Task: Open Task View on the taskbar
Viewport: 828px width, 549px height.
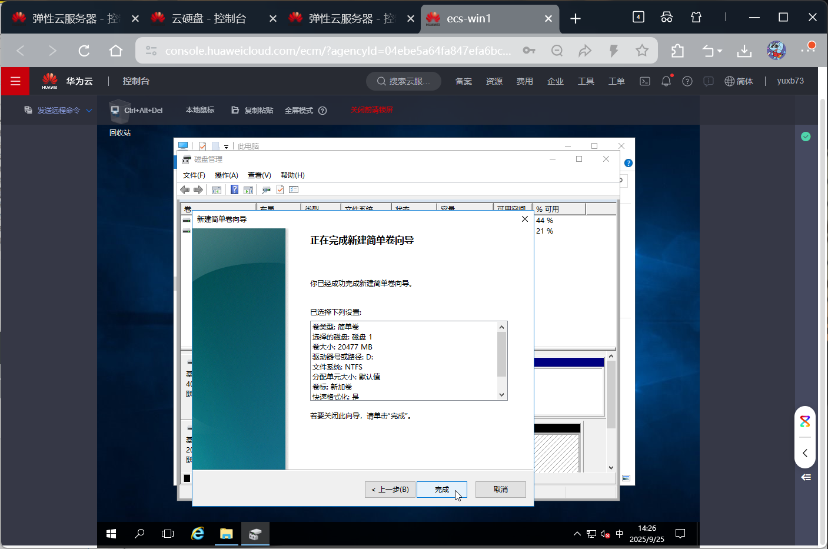Action: pyautogui.click(x=168, y=534)
